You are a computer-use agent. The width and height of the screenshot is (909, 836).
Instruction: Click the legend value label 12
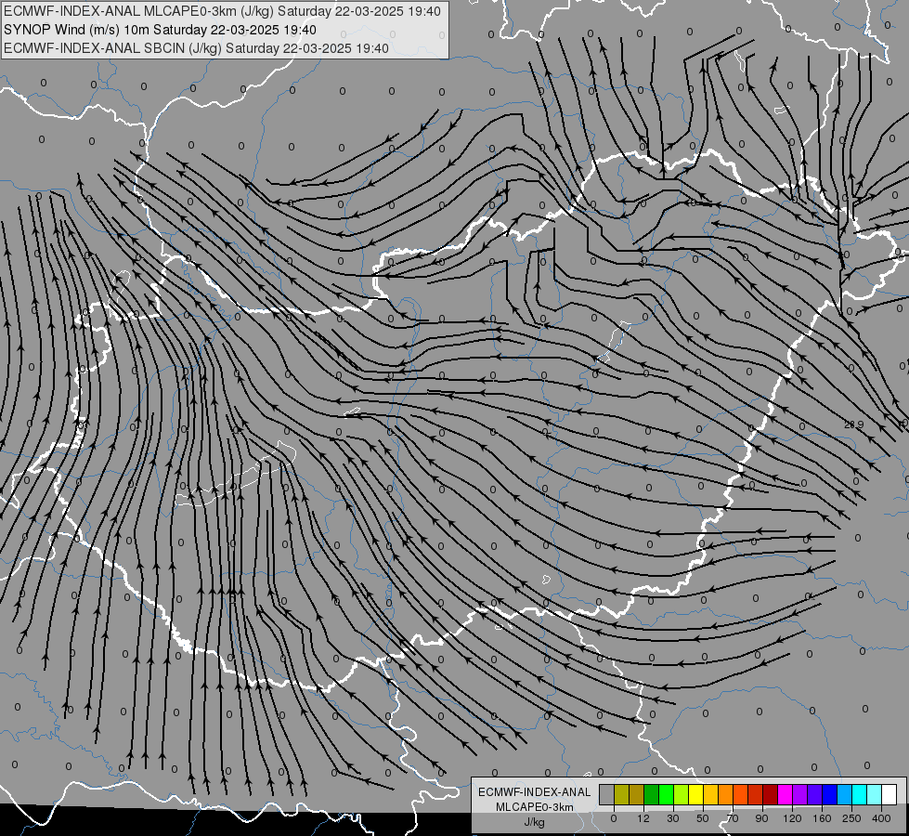643,818
